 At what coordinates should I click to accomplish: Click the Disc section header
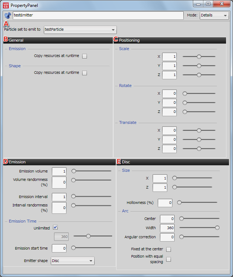pos(173,162)
